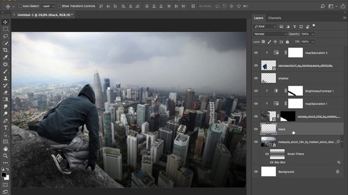This screenshot has width=348, height=195.
Task: Select the Layers tab
Action: (x=259, y=18)
